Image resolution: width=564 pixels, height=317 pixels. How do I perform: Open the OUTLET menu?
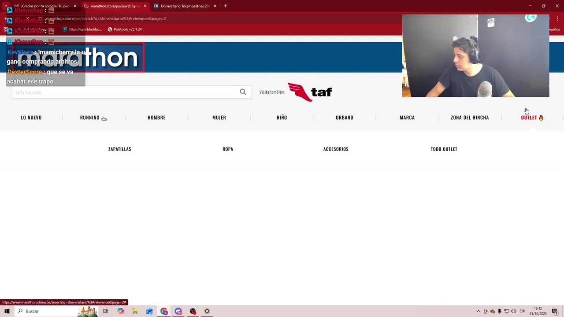(x=532, y=118)
